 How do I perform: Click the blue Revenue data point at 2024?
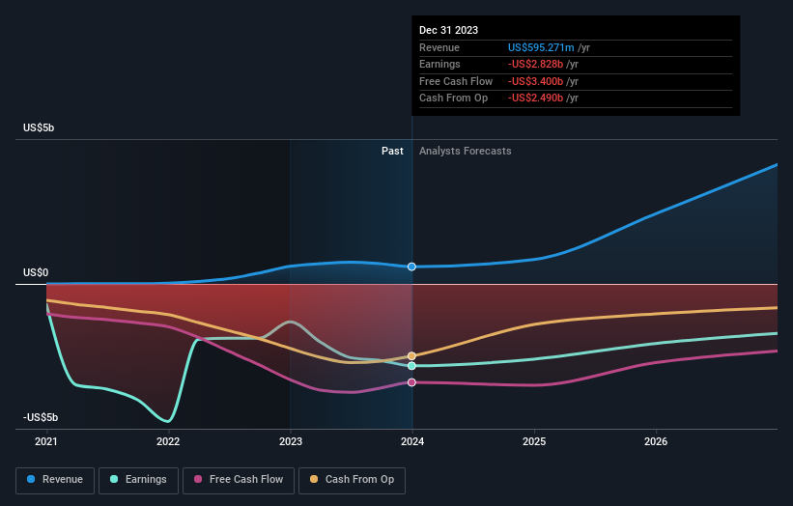coord(411,267)
